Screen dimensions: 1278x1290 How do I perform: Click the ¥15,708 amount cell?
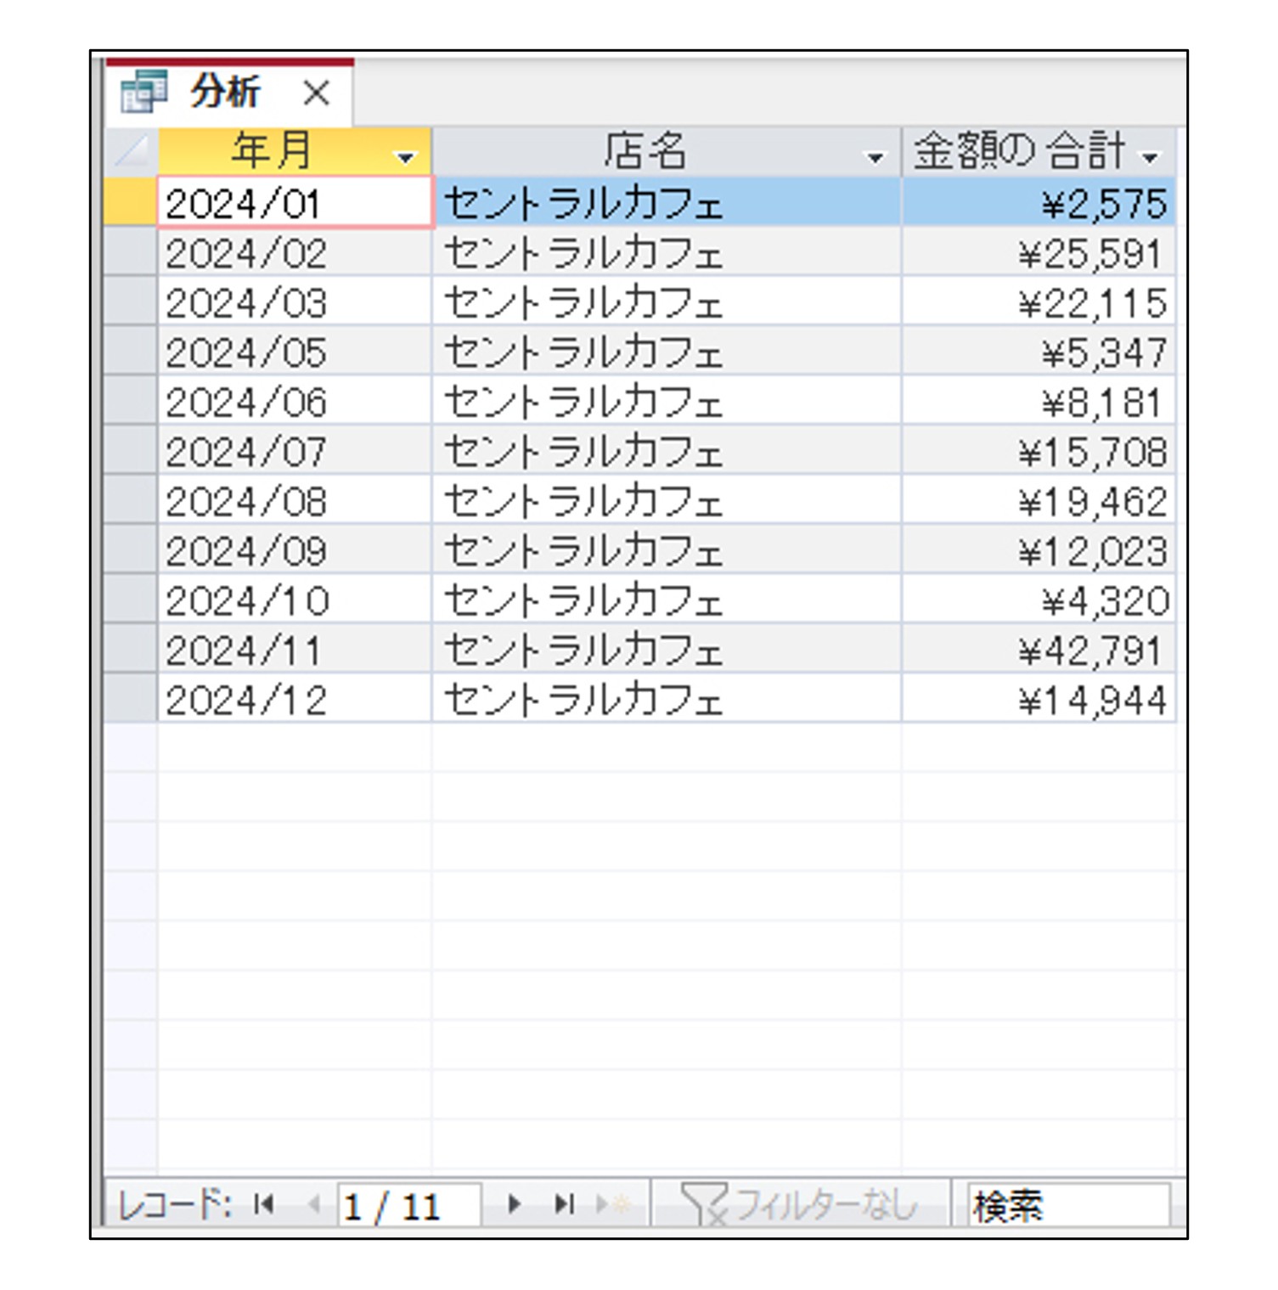[1039, 451]
